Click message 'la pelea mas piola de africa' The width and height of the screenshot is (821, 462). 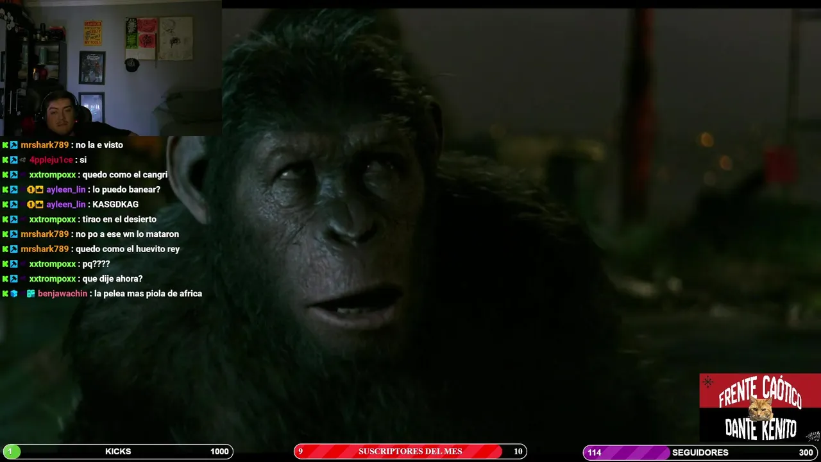[148, 294]
